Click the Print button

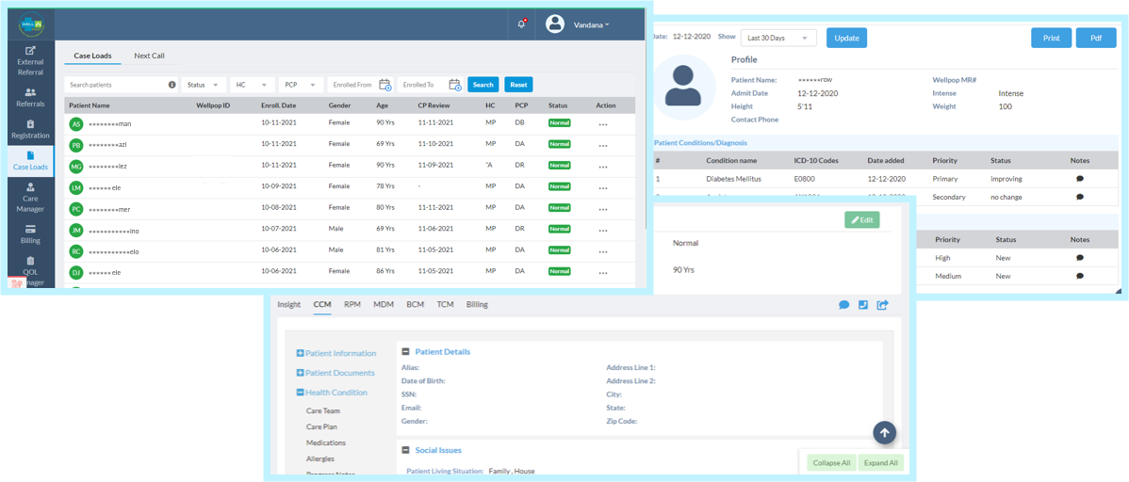click(x=1051, y=38)
